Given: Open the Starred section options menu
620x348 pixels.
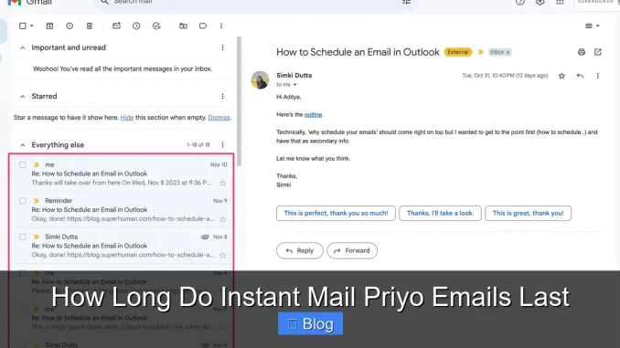Looking at the screenshot, I should point(222,97).
